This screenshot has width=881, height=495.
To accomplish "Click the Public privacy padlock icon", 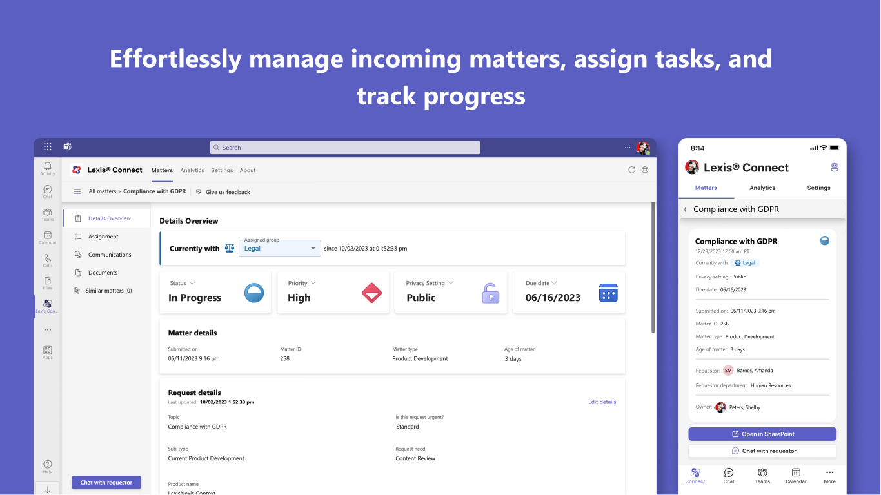I will 491,293.
